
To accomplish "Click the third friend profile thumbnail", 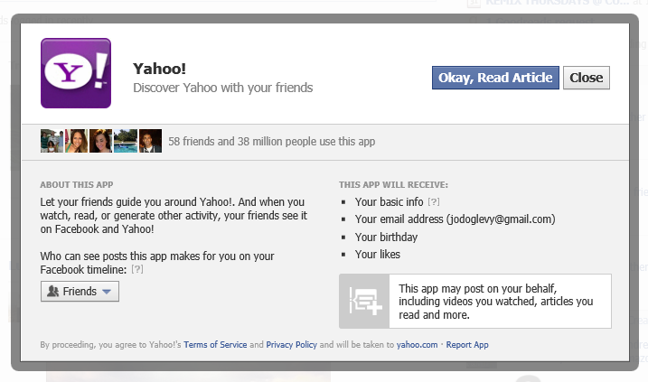I will click(x=101, y=141).
